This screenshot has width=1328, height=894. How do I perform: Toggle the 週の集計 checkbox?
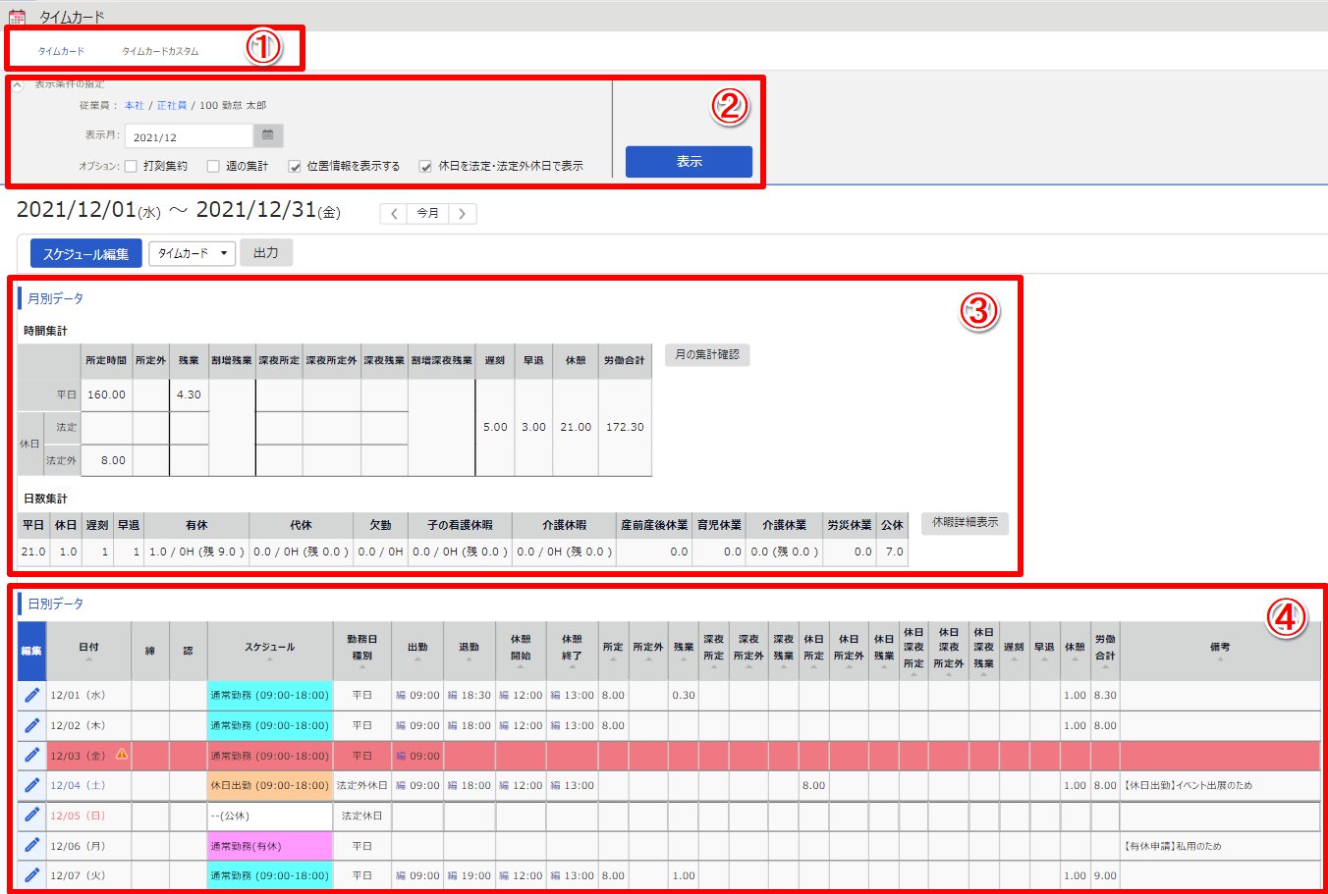(213, 167)
